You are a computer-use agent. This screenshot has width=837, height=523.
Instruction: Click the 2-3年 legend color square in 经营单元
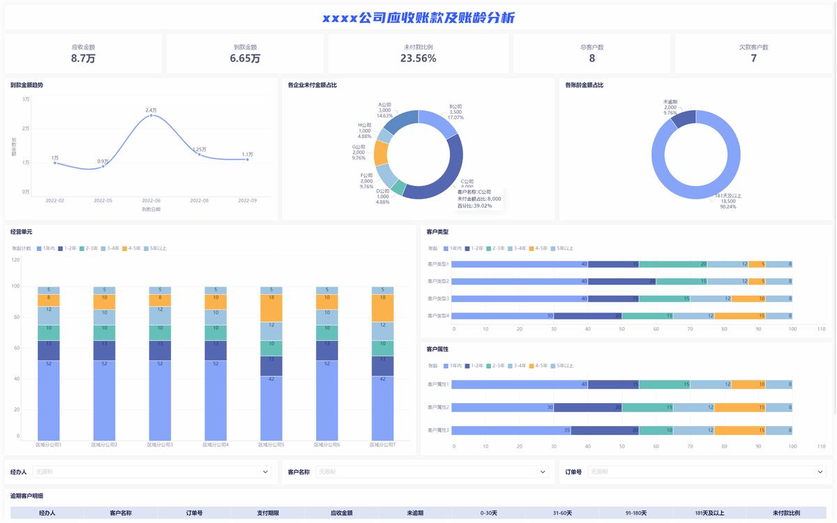click(x=82, y=248)
